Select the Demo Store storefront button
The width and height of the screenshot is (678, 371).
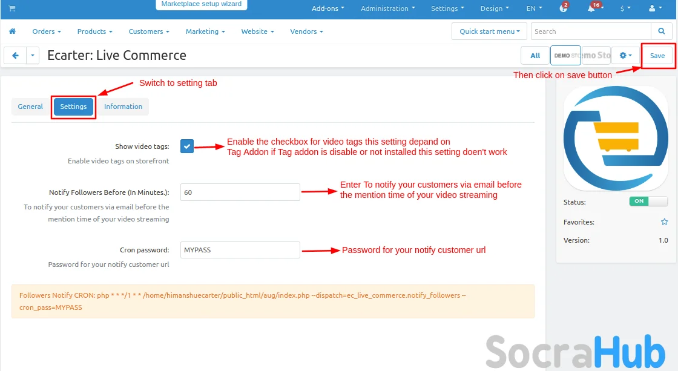pyautogui.click(x=565, y=55)
